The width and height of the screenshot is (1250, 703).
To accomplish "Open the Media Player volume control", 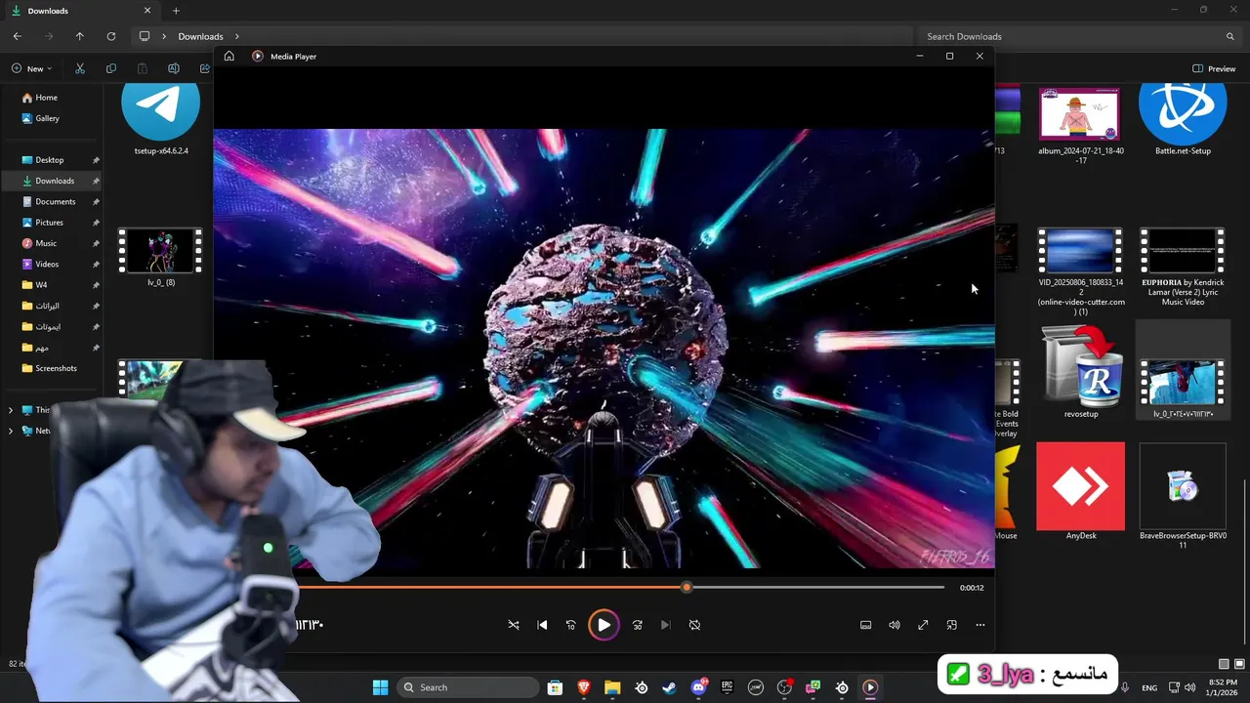I will 894,625.
